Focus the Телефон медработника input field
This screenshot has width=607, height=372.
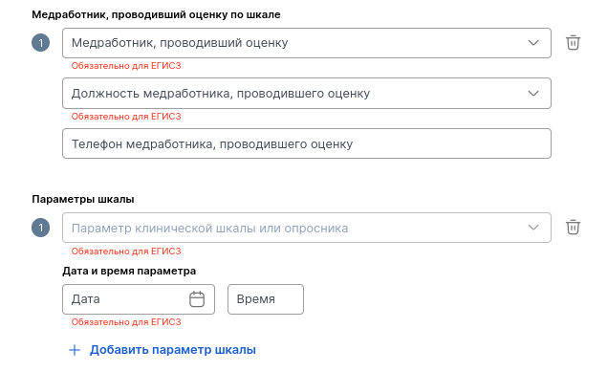pyautogui.click(x=307, y=143)
